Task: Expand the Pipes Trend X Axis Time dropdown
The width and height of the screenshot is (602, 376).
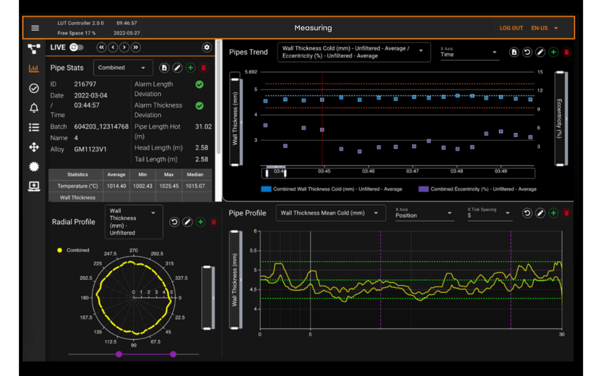Action: click(x=469, y=52)
